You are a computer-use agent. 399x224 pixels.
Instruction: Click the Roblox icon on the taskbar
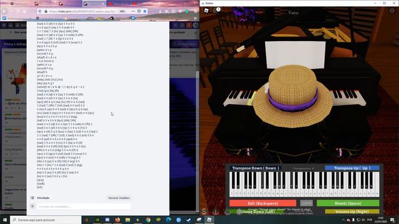(x=209, y=220)
